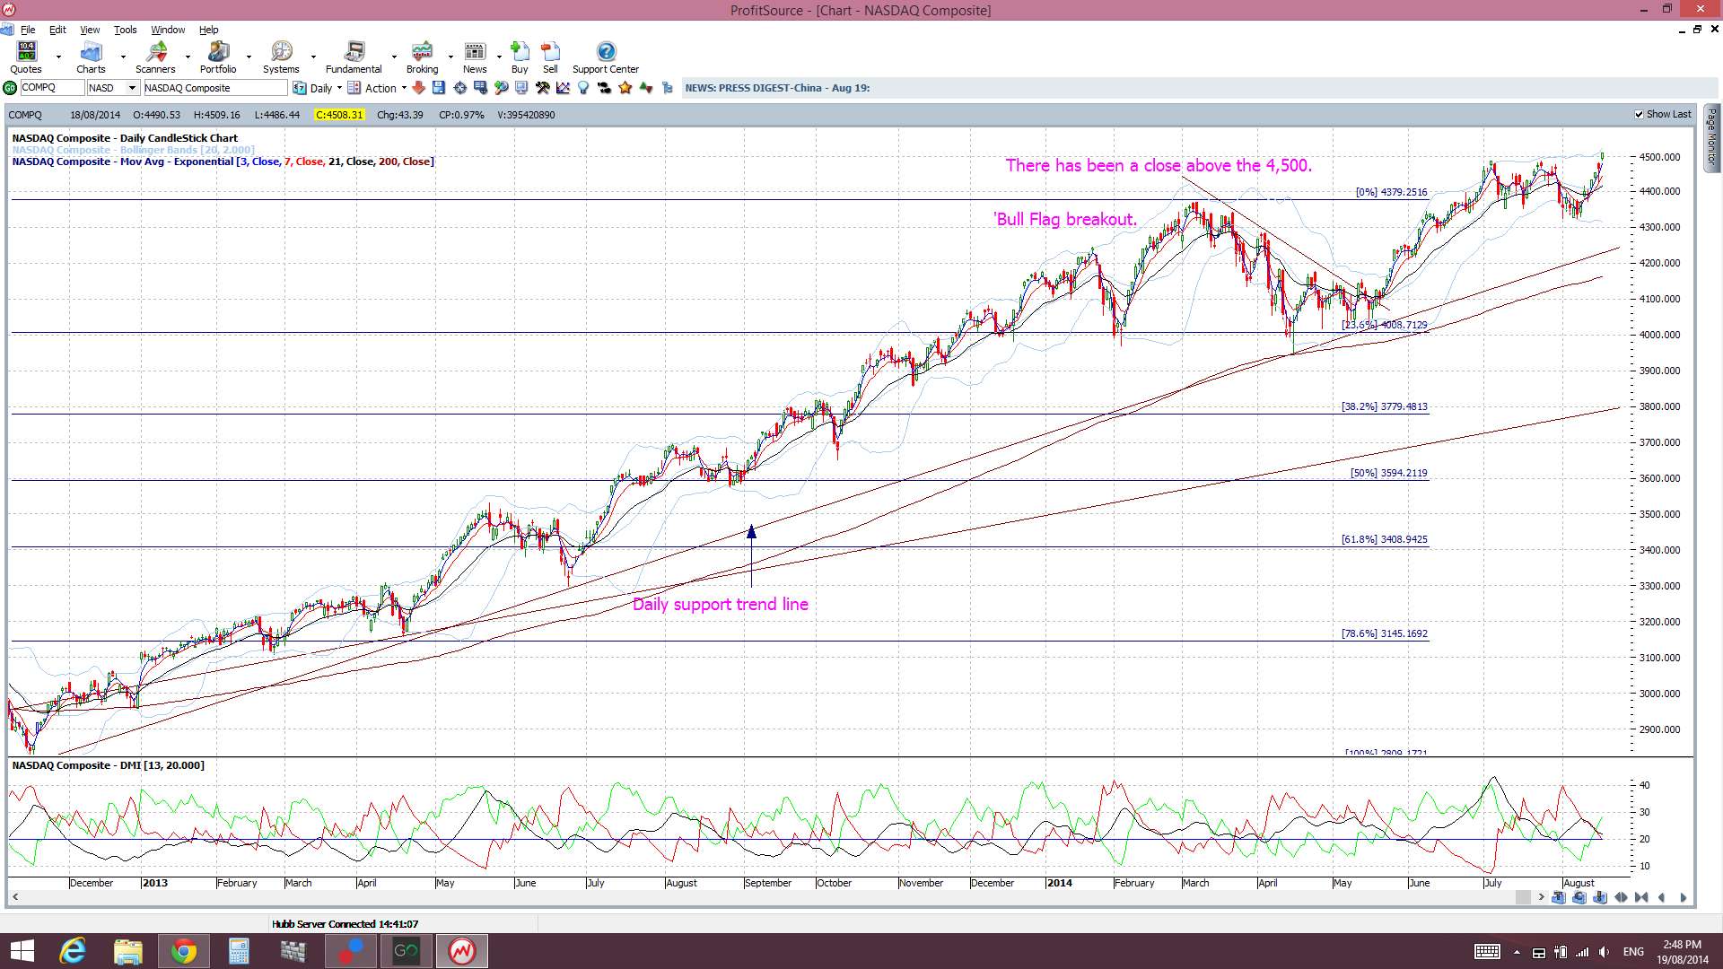The image size is (1723, 969).
Task: Open the Systems tool
Action: pyautogui.click(x=281, y=57)
